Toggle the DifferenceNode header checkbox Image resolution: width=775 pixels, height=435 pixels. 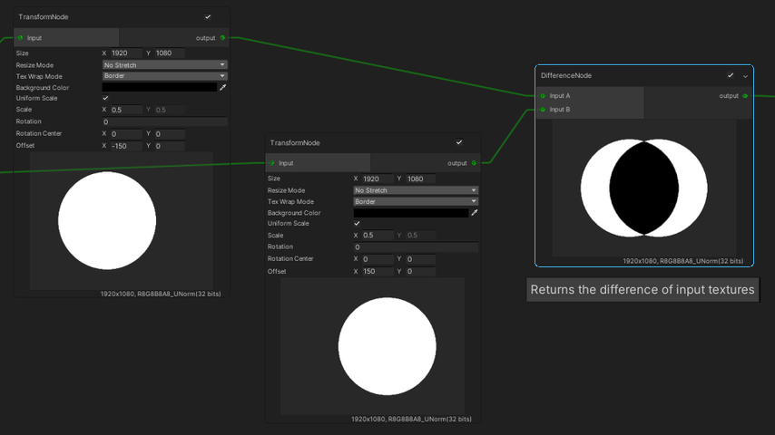coord(731,75)
